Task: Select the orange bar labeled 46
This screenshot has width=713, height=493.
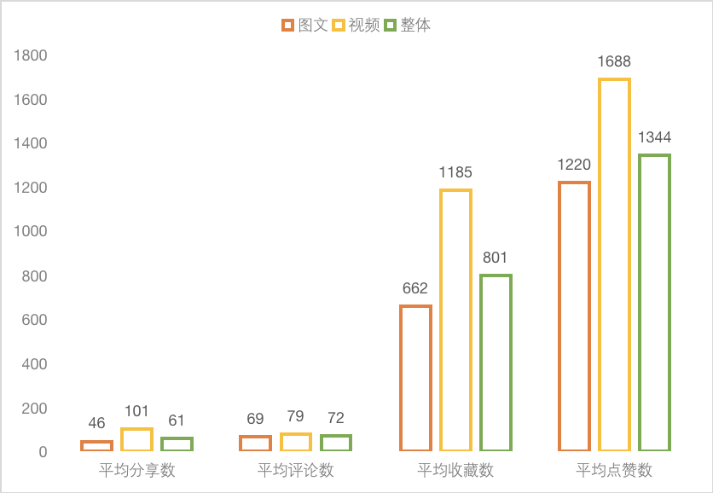Action: point(96,446)
